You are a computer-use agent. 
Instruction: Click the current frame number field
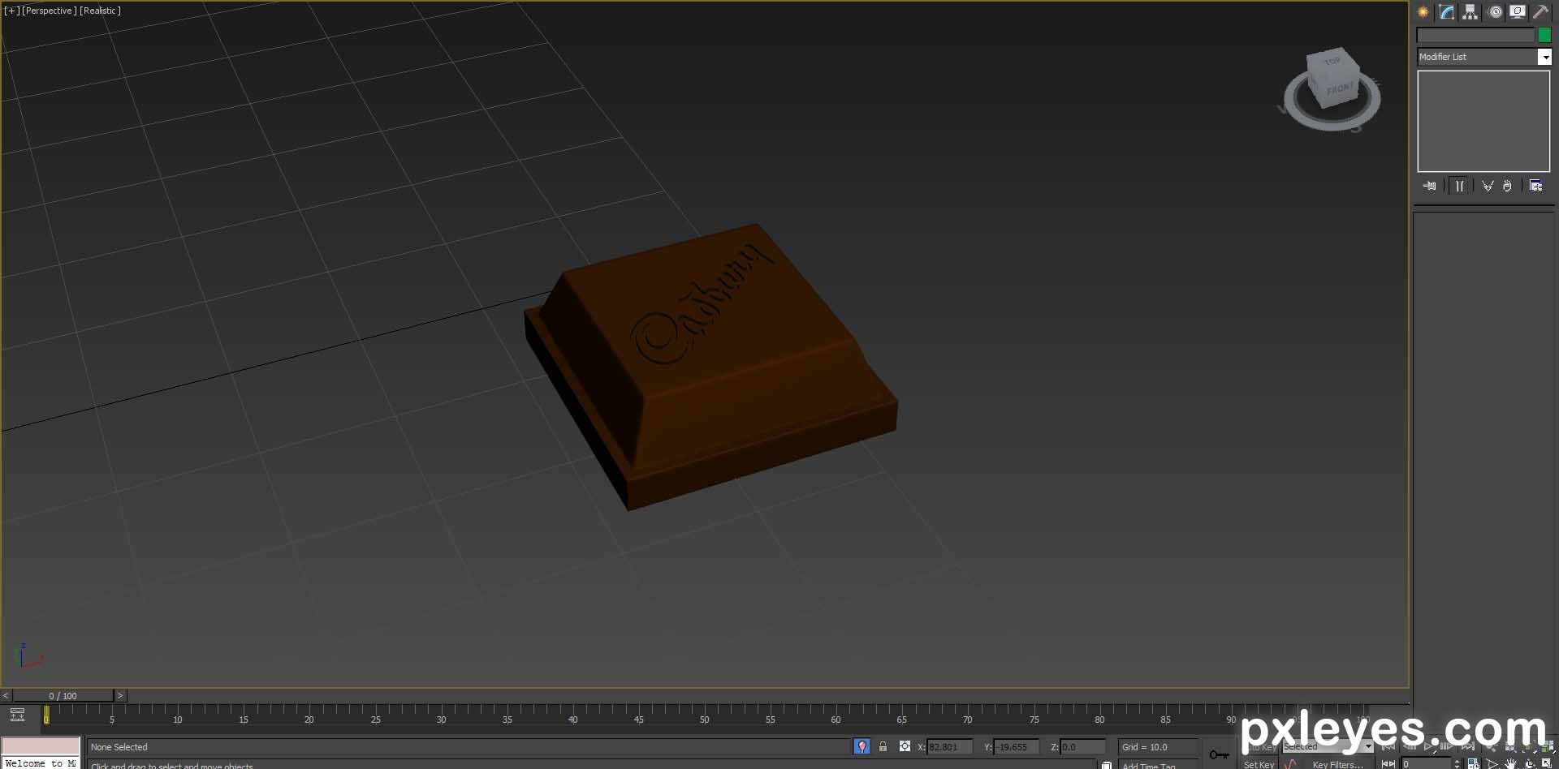pos(1425,763)
